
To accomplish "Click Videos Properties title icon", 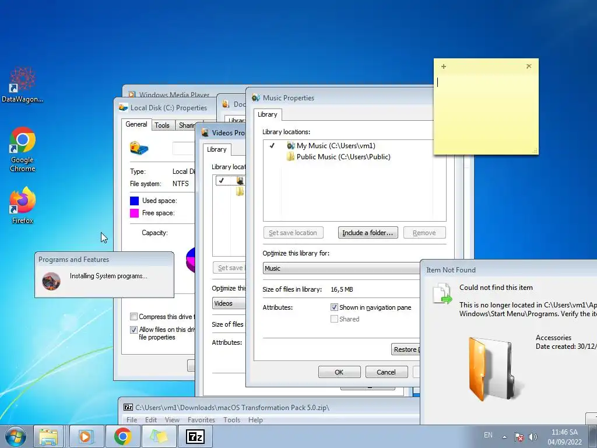I will pyautogui.click(x=205, y=132).
